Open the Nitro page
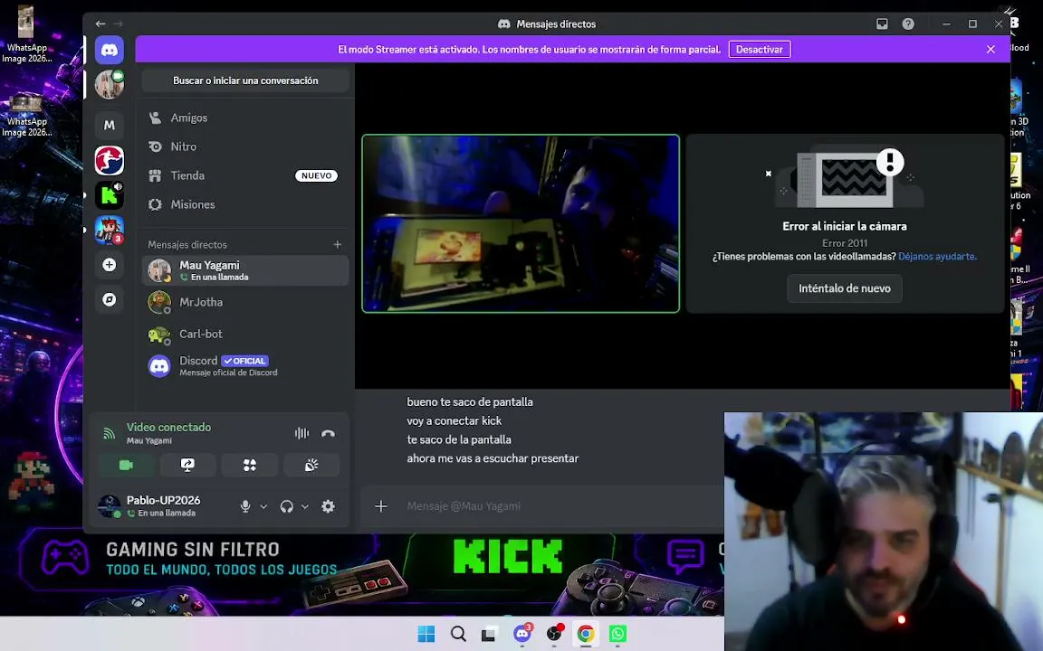Screen dimensions: 1043x651 pos(245,146)
